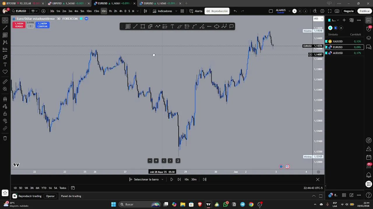This screenshot has width=373, height=209.
Task: Open the patterns tool group
Action: (x=5, y=42)
